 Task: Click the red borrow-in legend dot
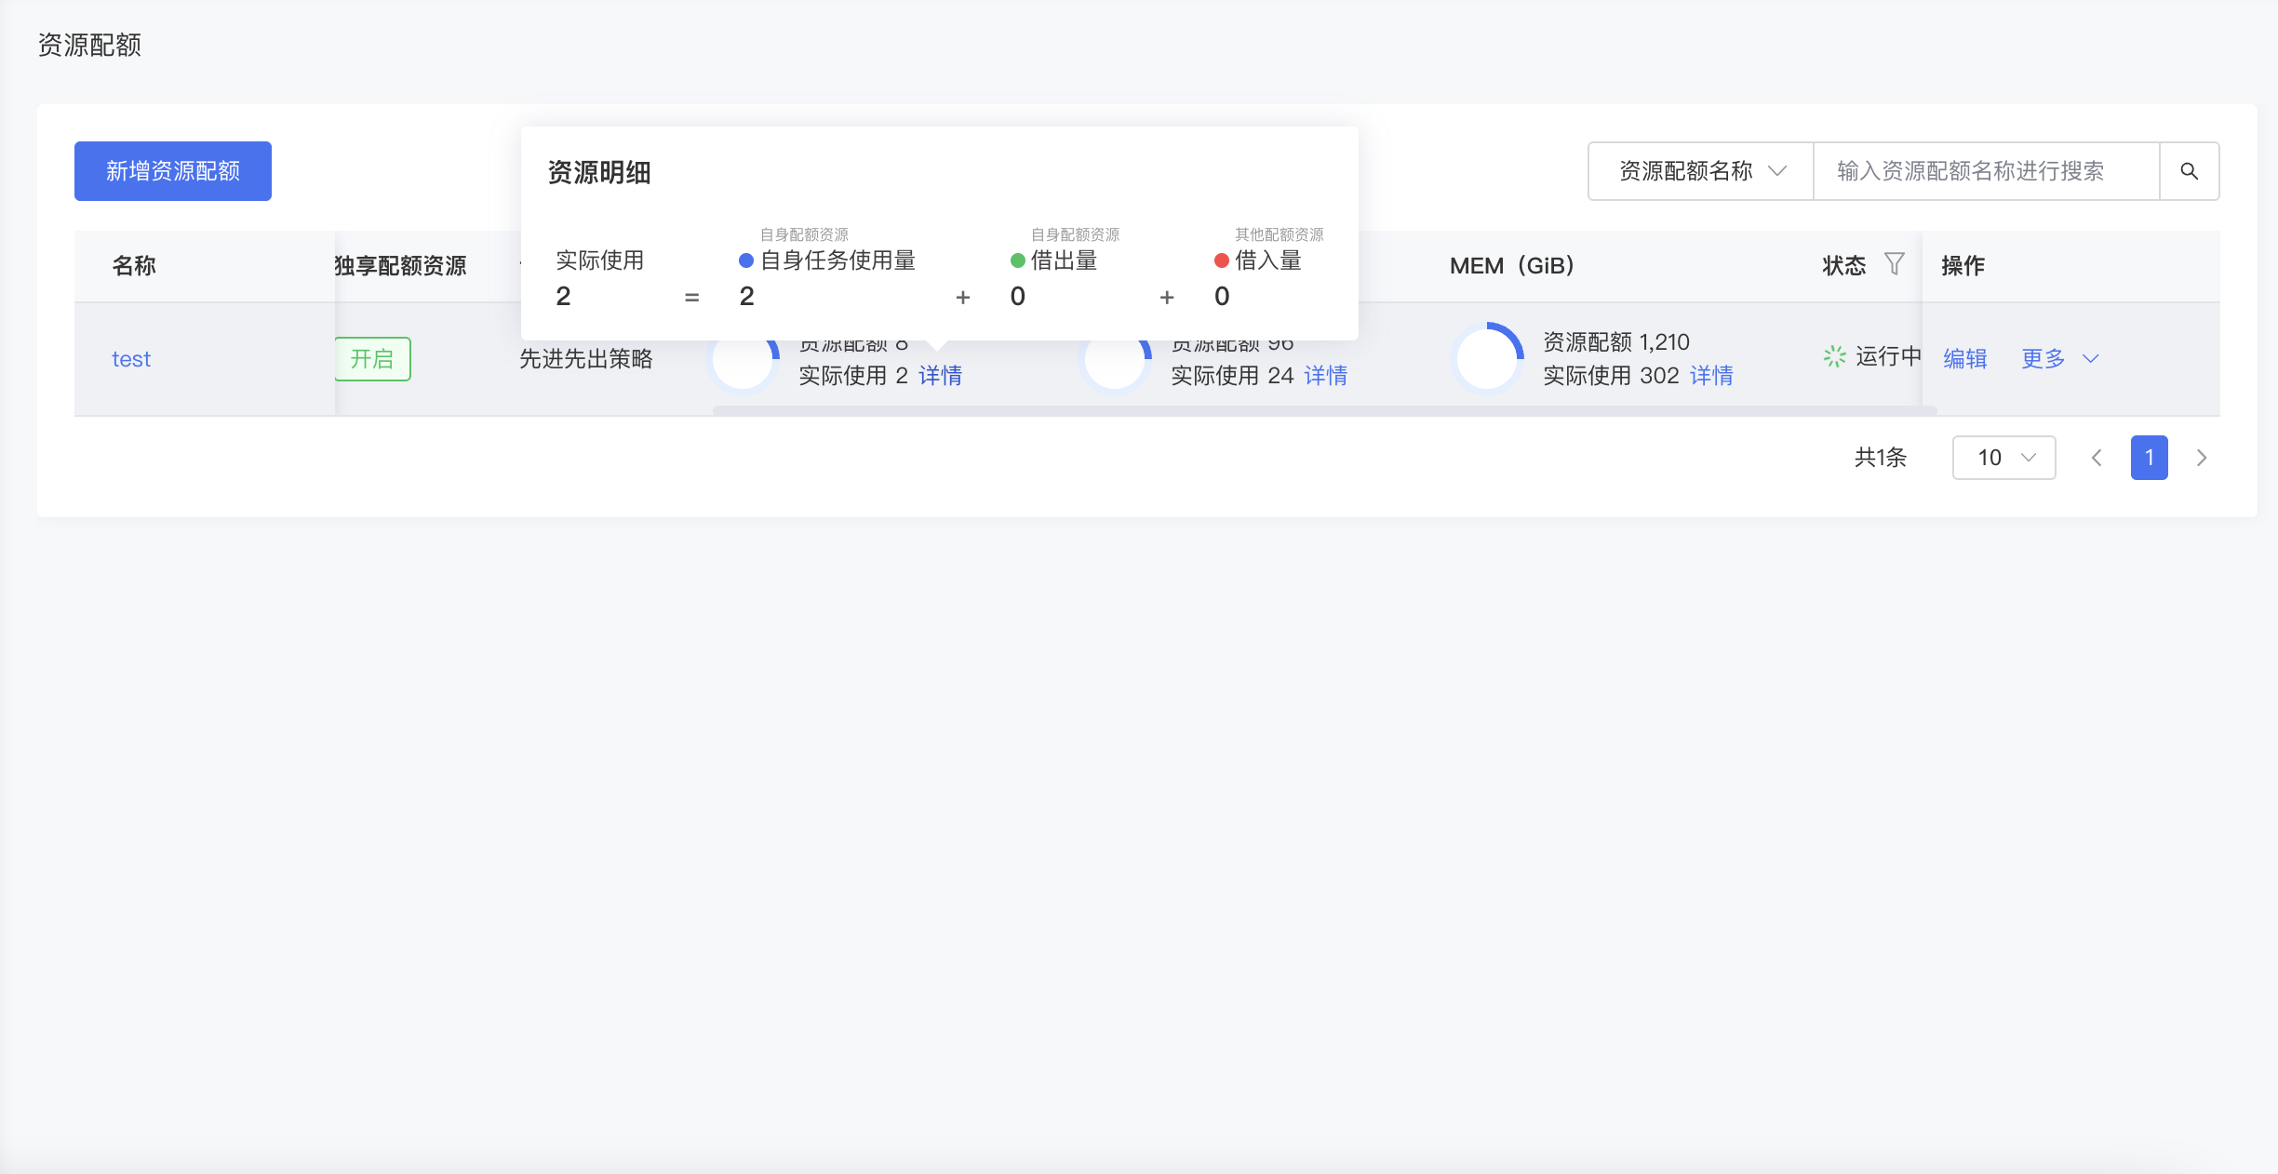pyautogui.click(x=1221, y=260)
